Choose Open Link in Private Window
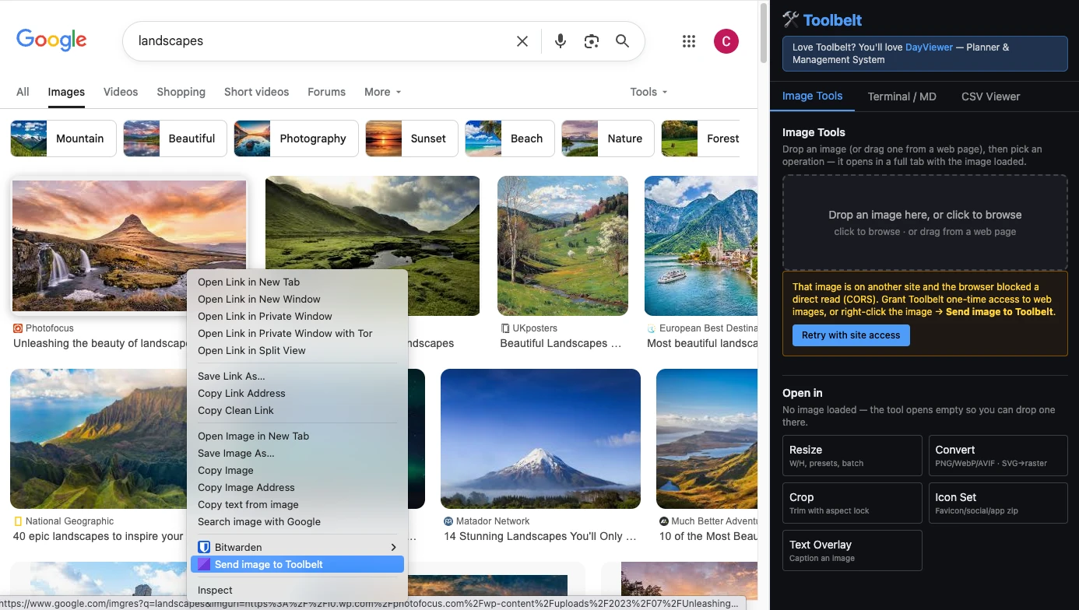Screen dimensions: 1079x610 297,316
